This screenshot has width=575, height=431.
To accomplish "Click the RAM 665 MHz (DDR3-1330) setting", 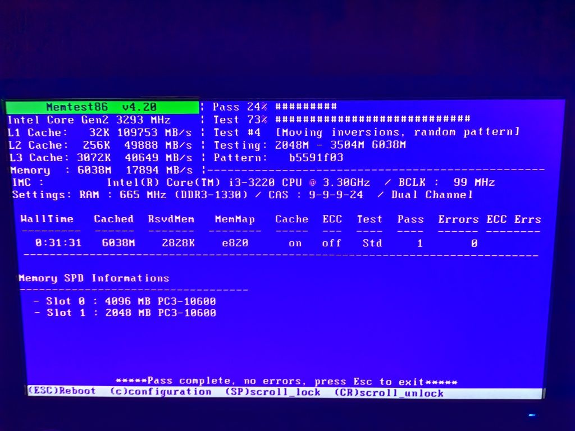I will click(163, 195).
